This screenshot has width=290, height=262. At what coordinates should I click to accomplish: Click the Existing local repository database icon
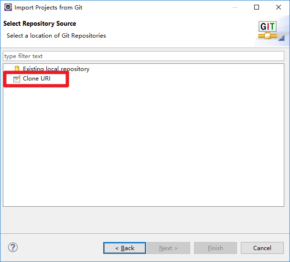coord(17,69)
